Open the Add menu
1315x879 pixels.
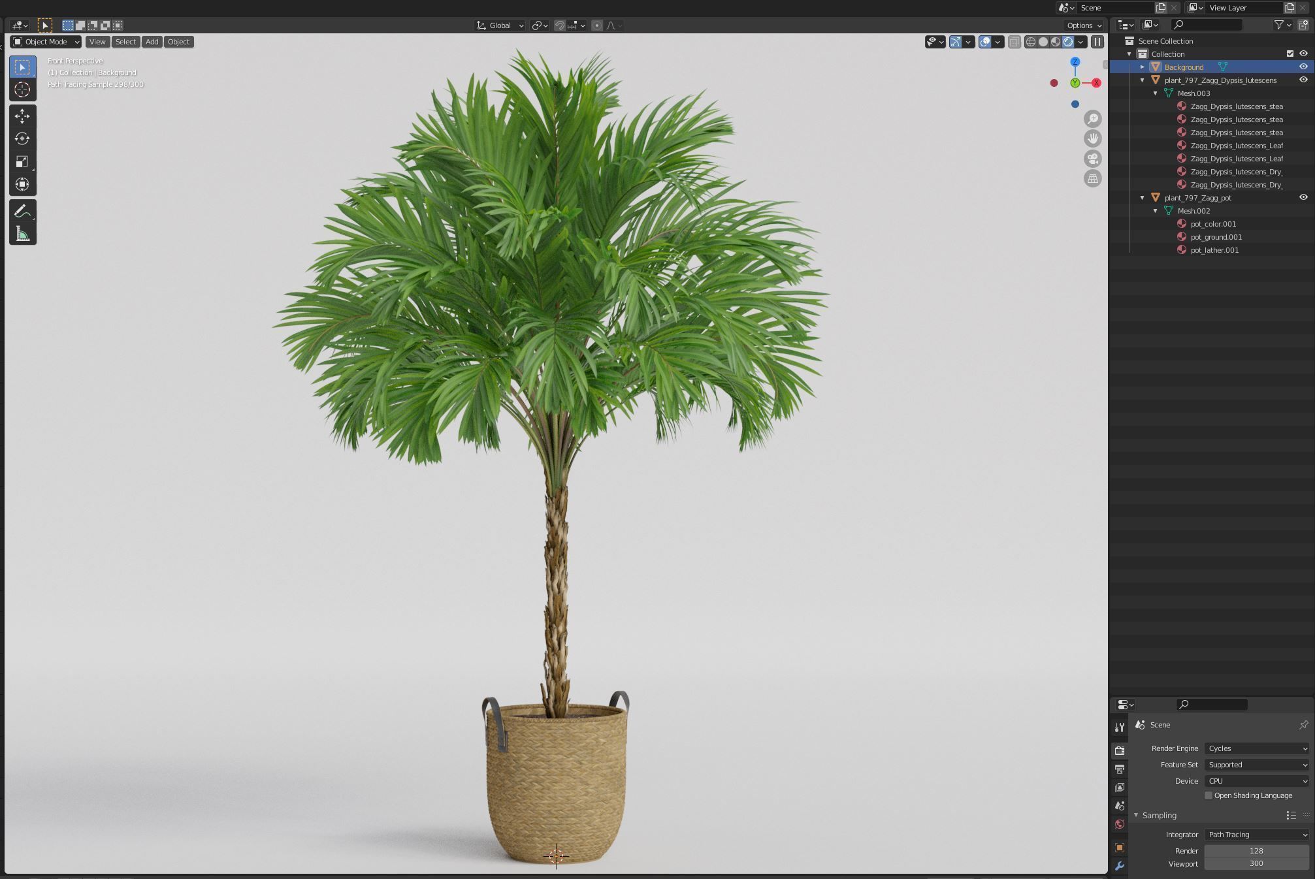tap(152, 42)
